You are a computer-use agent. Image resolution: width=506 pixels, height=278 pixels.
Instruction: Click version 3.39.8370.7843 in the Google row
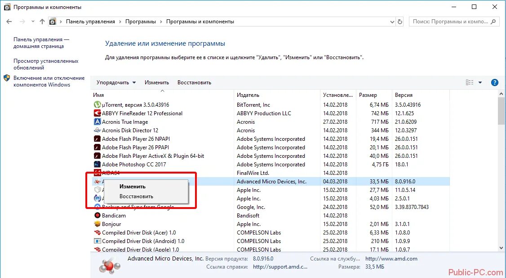tap(412, 207)
